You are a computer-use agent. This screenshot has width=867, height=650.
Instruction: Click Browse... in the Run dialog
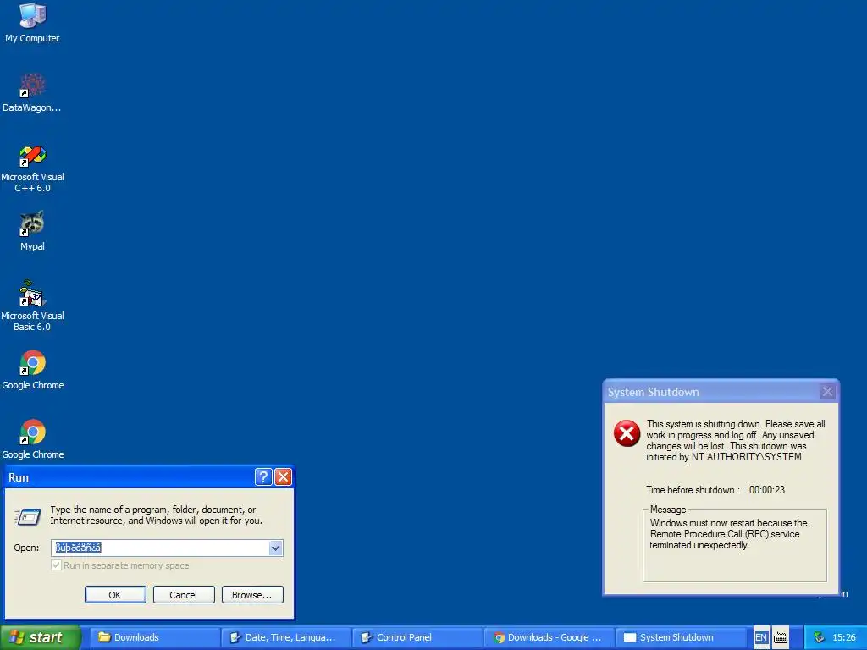252,595
